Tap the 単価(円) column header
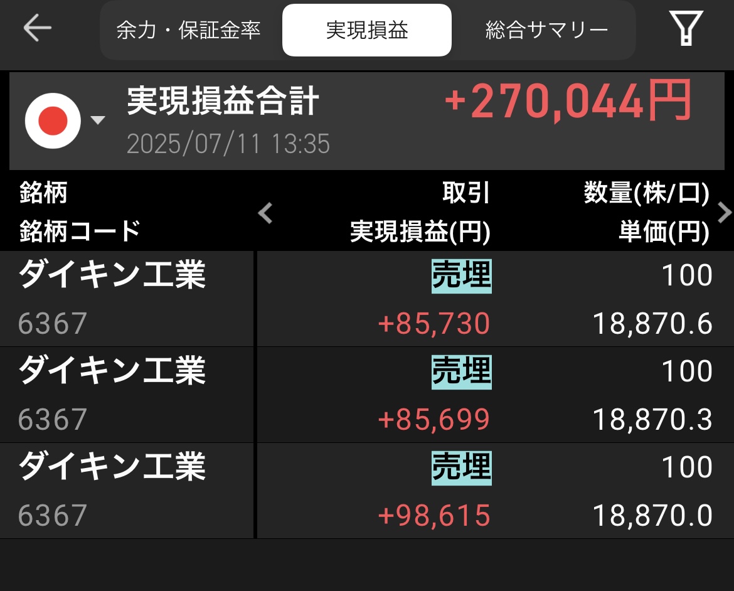Screen dimensions: 734x591 [x=664, y=232]
